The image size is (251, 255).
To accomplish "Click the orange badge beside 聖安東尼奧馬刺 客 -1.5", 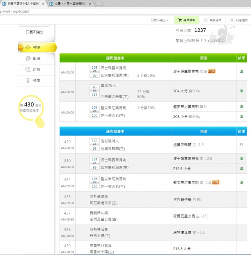I will click(x=215, y=182).
